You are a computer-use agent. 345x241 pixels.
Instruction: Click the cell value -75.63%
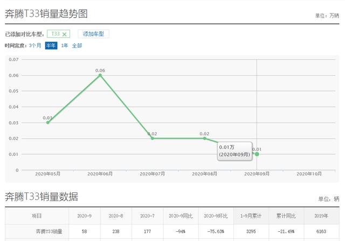216,231
